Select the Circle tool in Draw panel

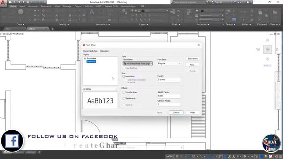(21, 12)
